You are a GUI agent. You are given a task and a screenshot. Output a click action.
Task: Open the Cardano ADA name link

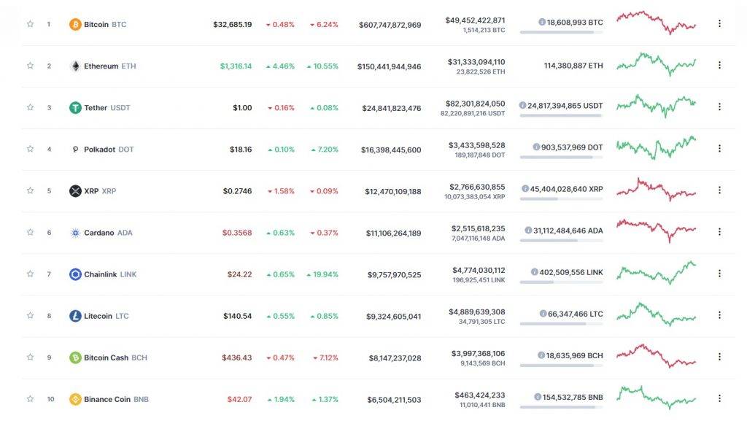[x=108, y=233]
